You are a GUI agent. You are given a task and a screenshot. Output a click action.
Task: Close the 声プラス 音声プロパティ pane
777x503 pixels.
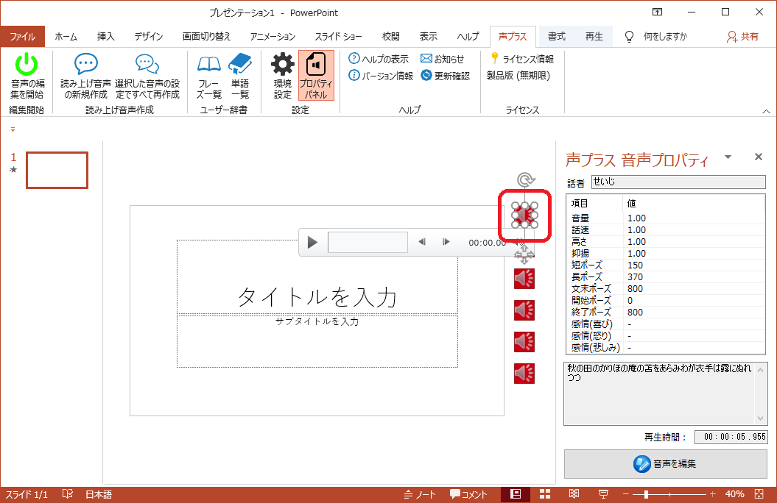coord(758,157)
